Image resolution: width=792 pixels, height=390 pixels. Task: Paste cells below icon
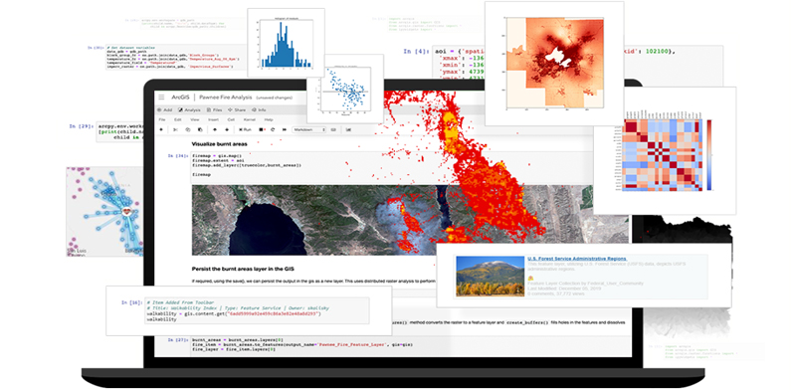200,129
